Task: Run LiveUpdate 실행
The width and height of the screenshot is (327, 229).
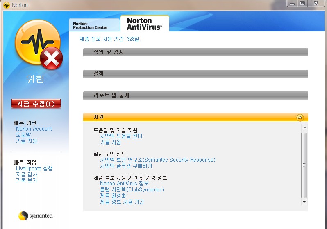Action: 34,168
